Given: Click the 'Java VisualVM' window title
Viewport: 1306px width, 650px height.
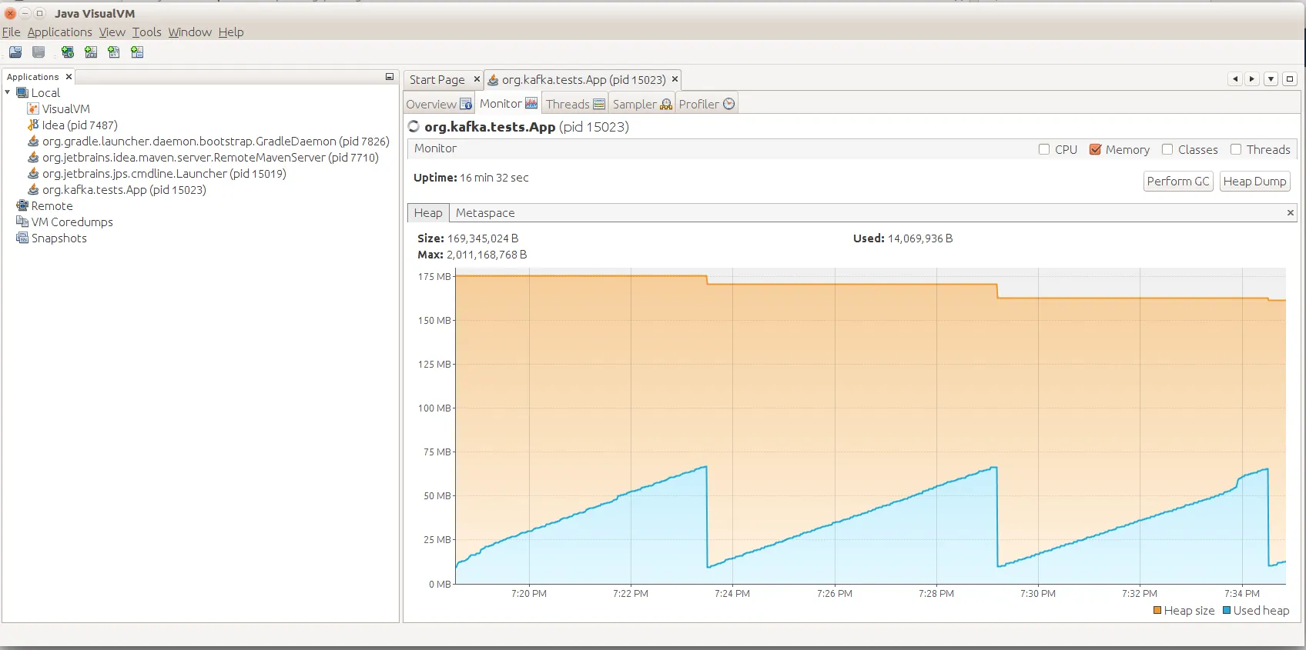Looking at the screenshot, I should pos(95,14).
